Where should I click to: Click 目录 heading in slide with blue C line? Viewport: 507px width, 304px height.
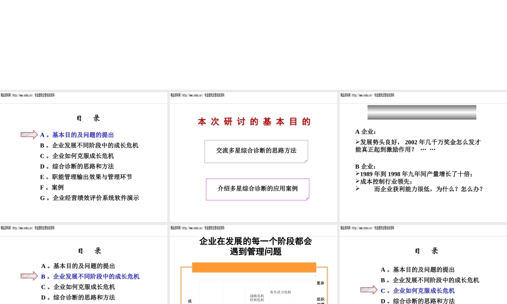pyautogui.click(x=426, y=251)
